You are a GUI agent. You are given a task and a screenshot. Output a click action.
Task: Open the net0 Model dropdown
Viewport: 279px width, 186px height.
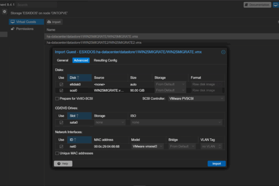(x=147, y=146)
